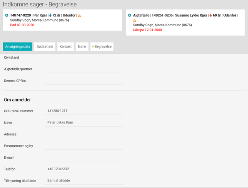Click red text Udrejst 12.01.2000
Screen dimensions: 248x188
[x=147, y=30]
